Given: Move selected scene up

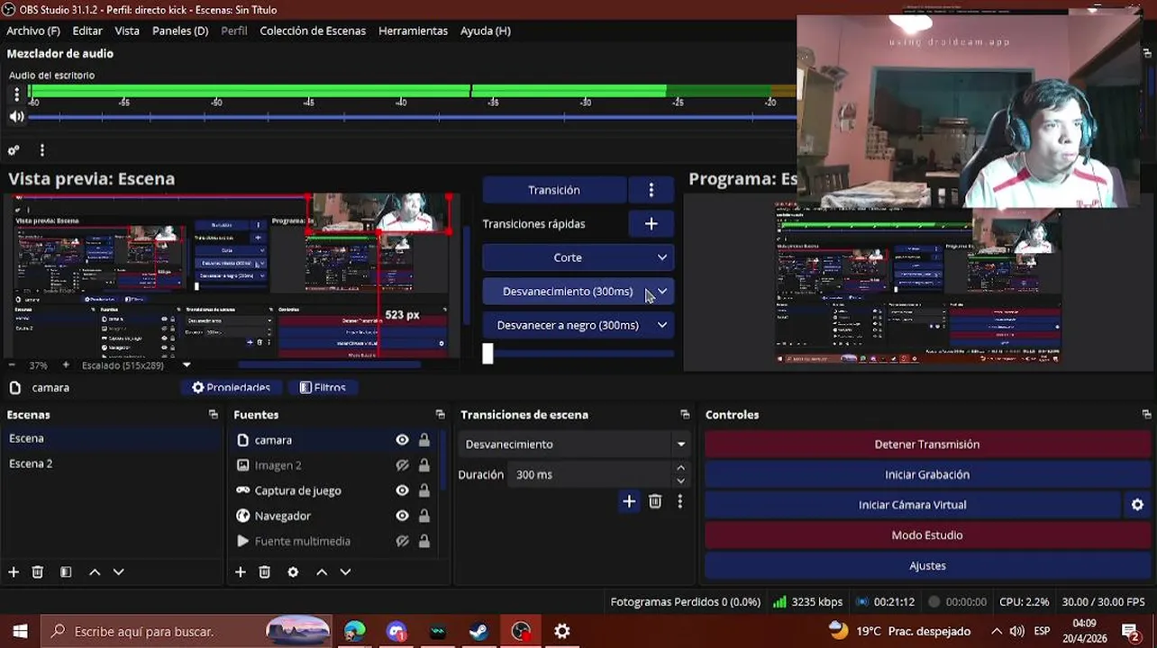Looking at the screenshot, I should (95, 572).
